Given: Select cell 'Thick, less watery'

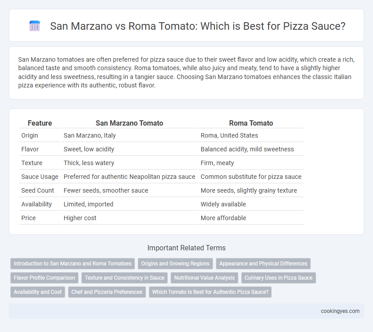Looking at the screenshot, I should (x=129, y=163).
